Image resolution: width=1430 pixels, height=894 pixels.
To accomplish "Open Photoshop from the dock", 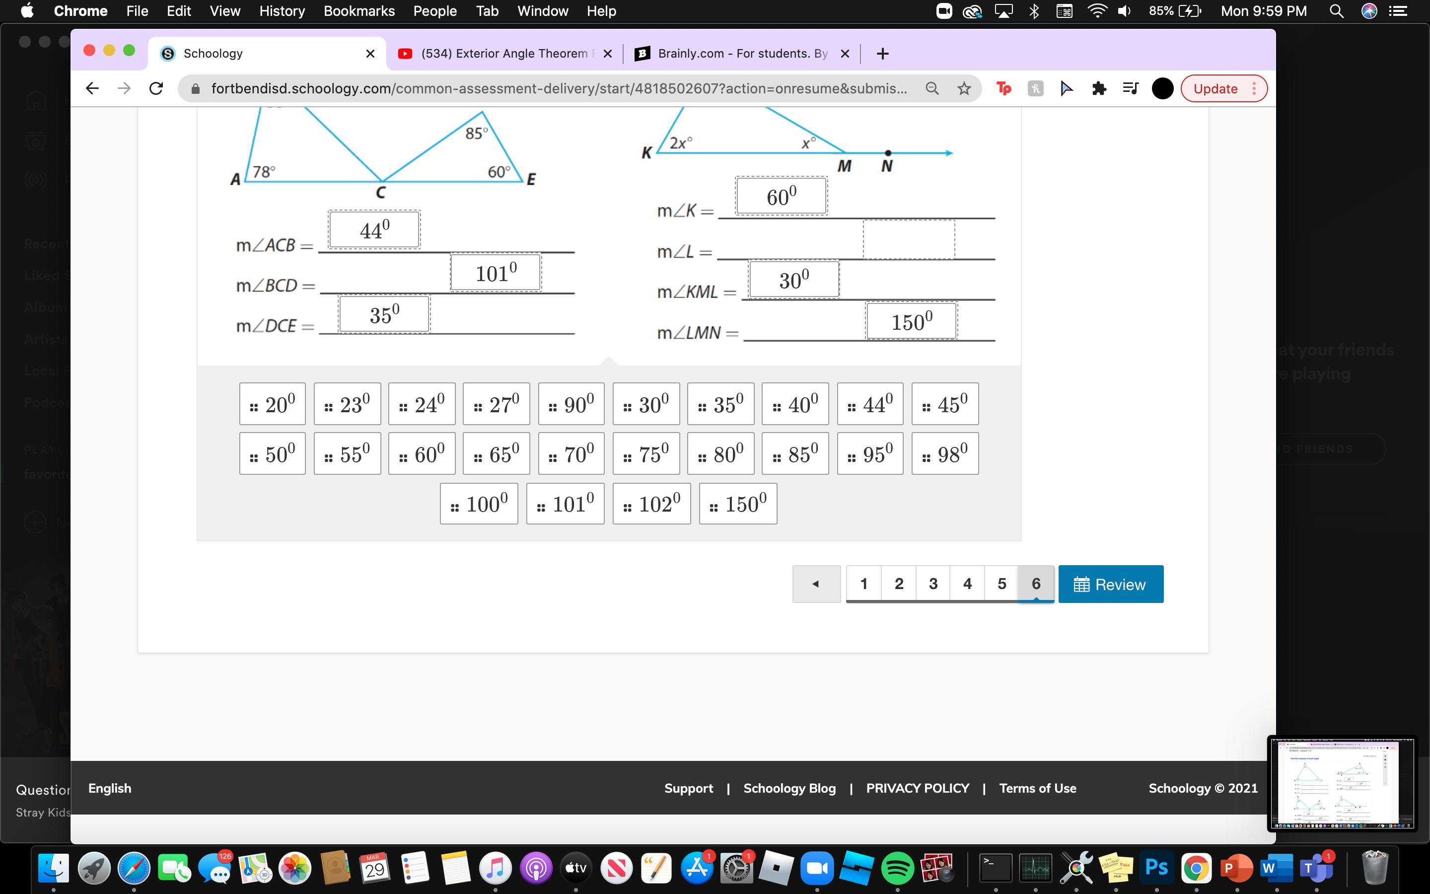I will pos(1156,868).
